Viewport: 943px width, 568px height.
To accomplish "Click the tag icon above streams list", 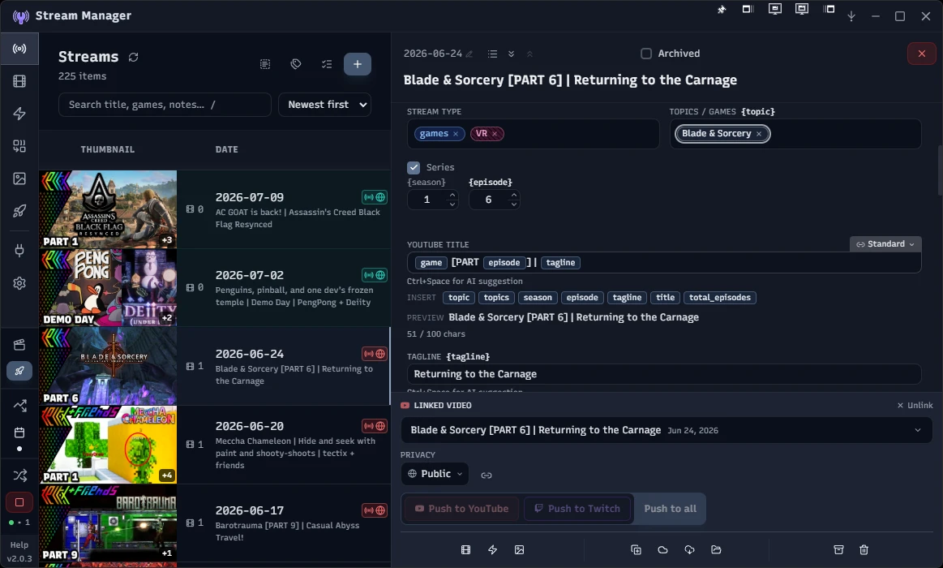I will click(x=295, y=64).
